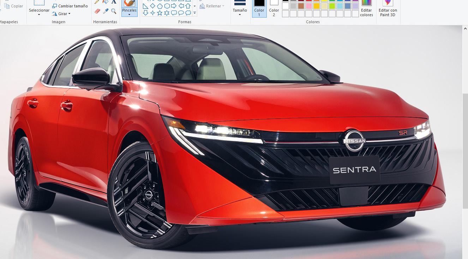
Task: Show next row of the shapes gallery
Action: (194, 6)
